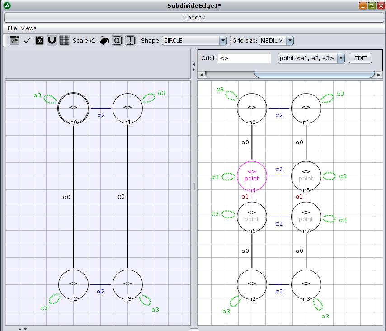
Task: Toggle the alpha label display button
Action: click(117, 40)
